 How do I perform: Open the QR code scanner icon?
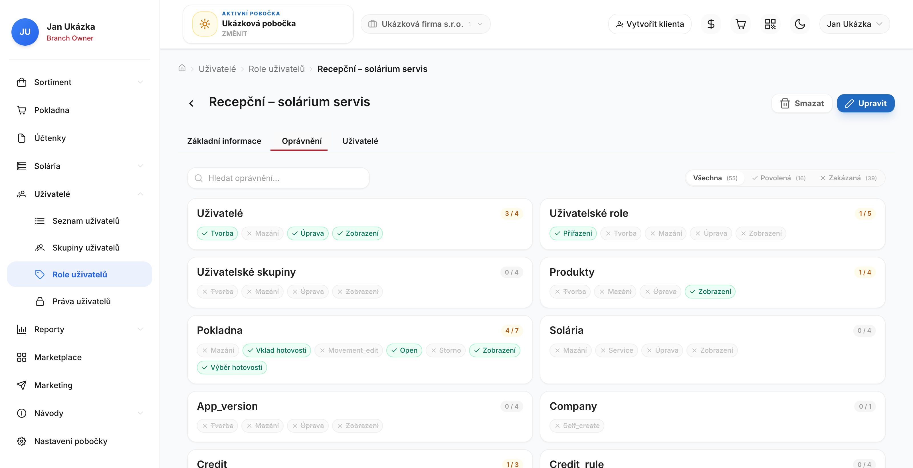click(770, 24)
